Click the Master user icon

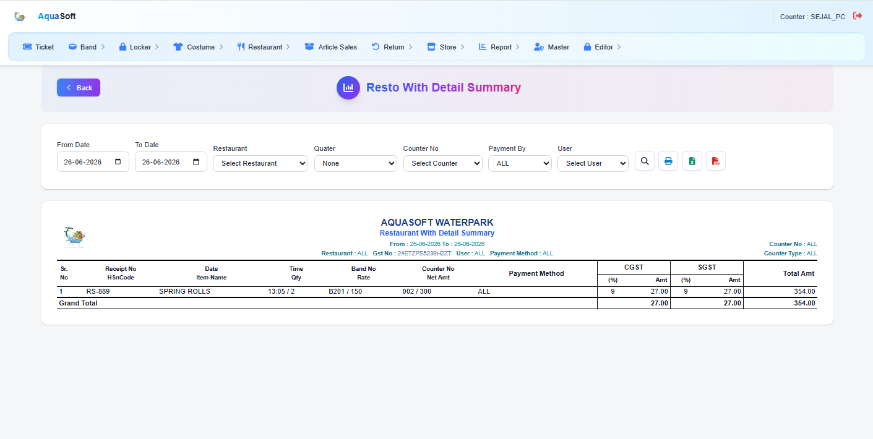pos(539,47)
